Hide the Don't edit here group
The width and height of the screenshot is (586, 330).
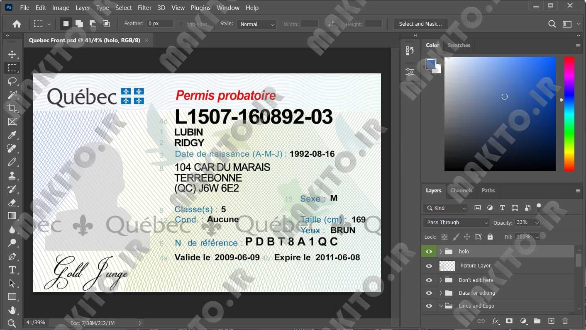click(x=429, y=280)
